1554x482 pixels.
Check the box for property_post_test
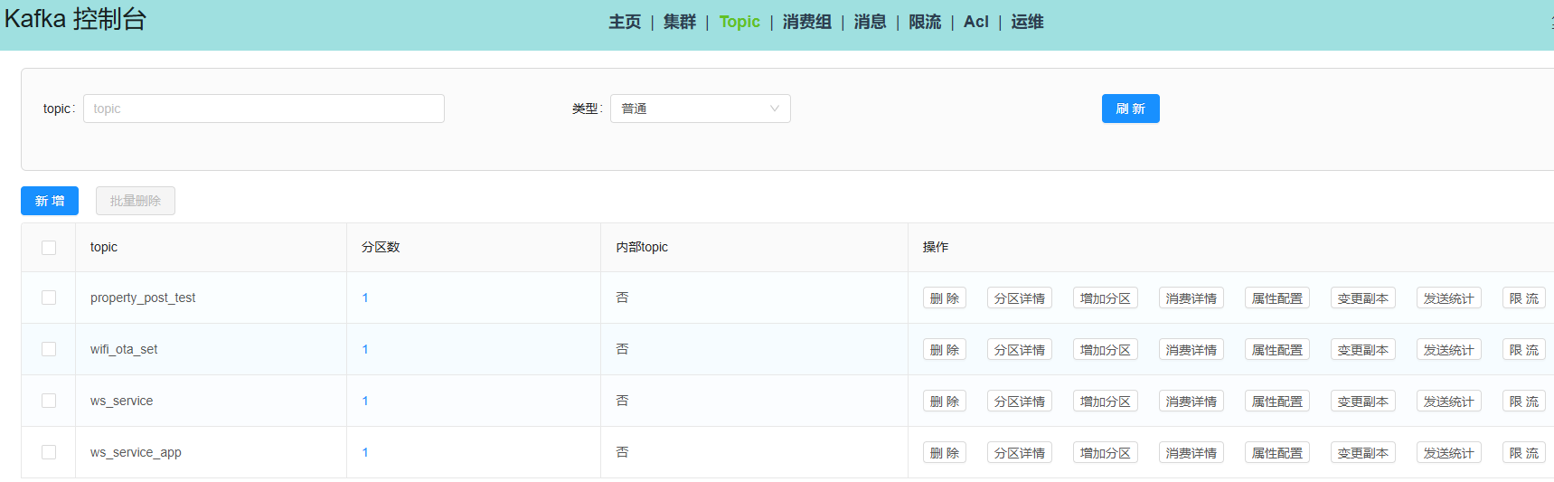[x=49, y=298]
